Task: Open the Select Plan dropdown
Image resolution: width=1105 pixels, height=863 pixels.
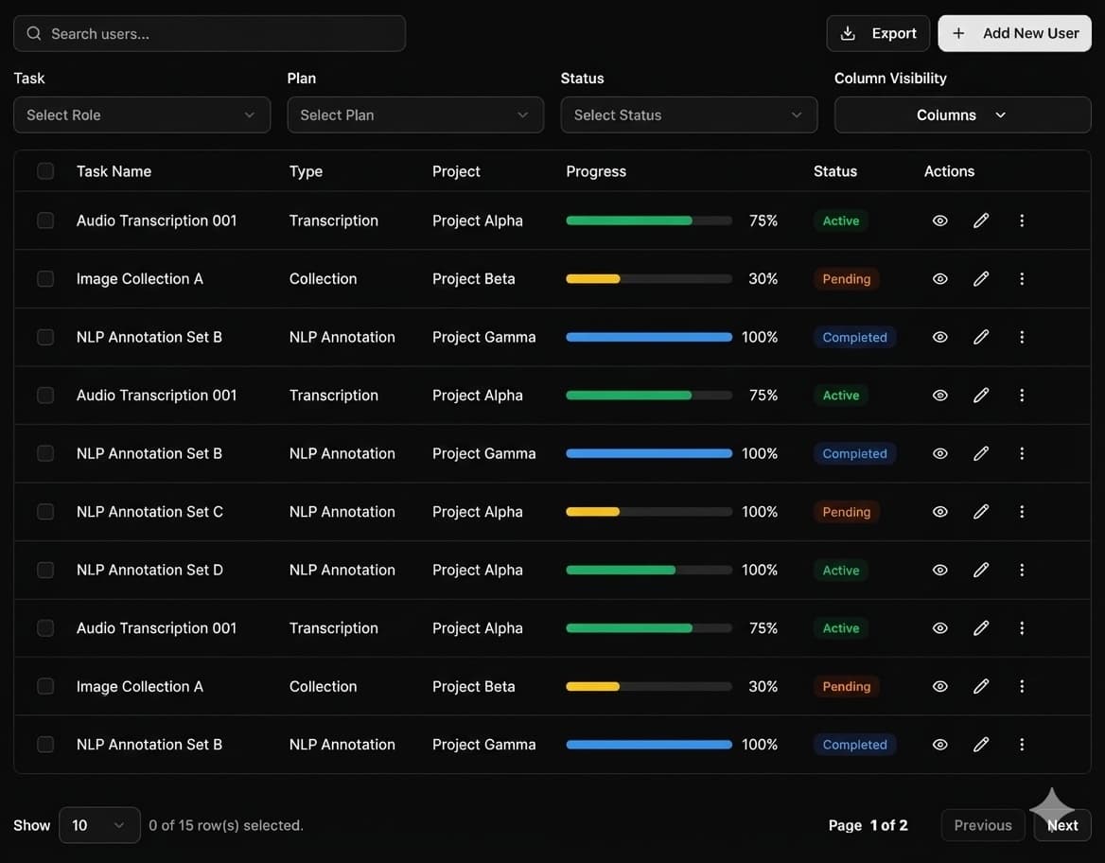Action: 415,114
